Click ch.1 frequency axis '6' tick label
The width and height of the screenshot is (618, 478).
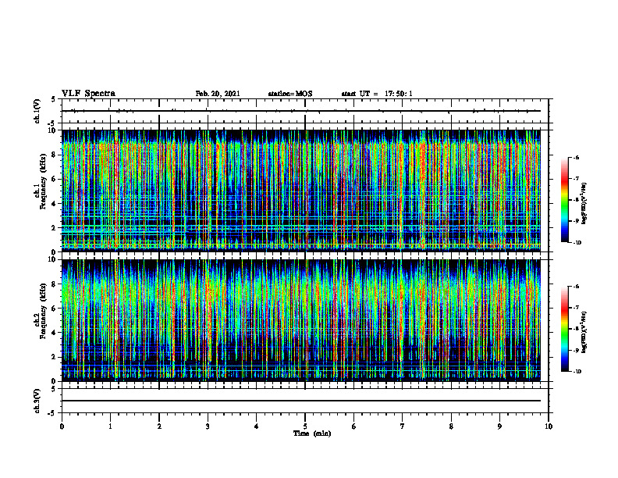click(x=54, y=179)
